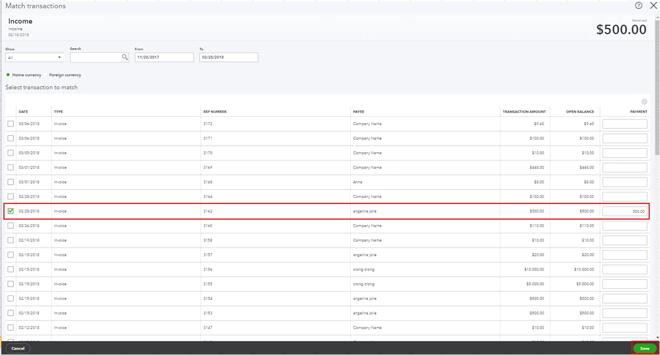Click the From date field
Screen dimensions: 660x355
164,57
